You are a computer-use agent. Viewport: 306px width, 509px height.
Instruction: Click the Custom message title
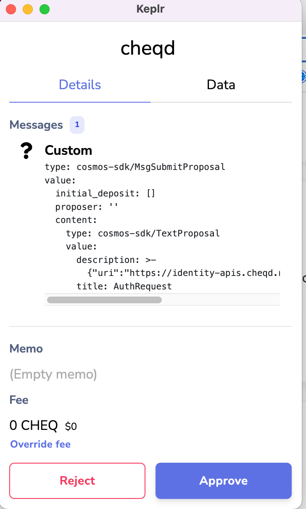(x=69, y=150)
